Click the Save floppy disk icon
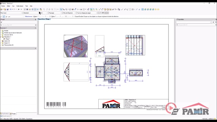This screenshot has width=217, height=122. click(7, 9)
